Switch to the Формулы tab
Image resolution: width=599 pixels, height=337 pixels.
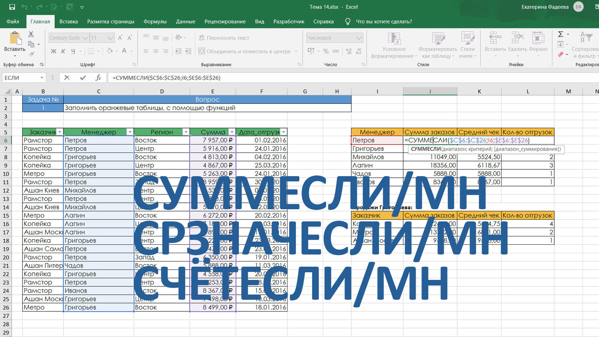pos(155,22)
